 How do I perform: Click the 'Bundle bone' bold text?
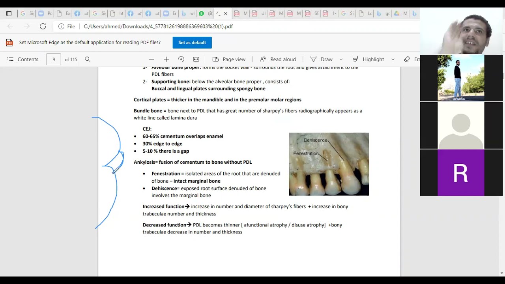coord(148,111)
